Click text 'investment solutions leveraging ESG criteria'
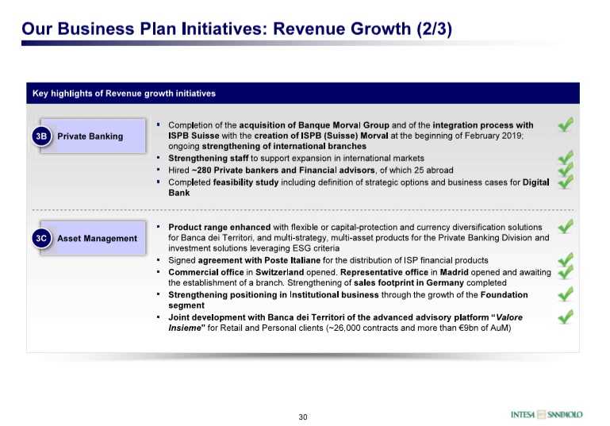The height and width of the screenshot is (426, 610). [254, 248]
